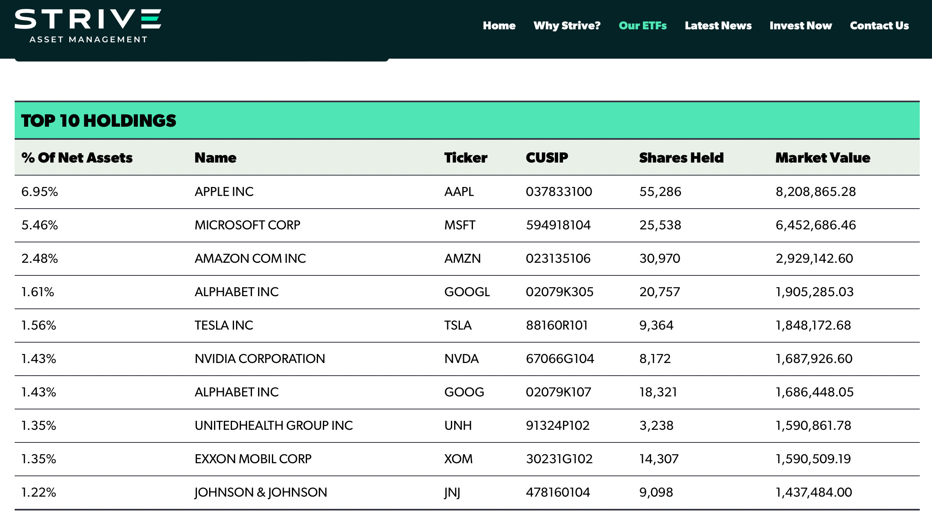Select Our ETFs in navigation
The height and width of the screenshot is (528, 932).
point(643,26)
